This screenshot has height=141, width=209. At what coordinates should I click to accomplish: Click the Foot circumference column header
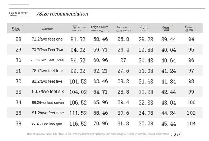pos(124,29)
